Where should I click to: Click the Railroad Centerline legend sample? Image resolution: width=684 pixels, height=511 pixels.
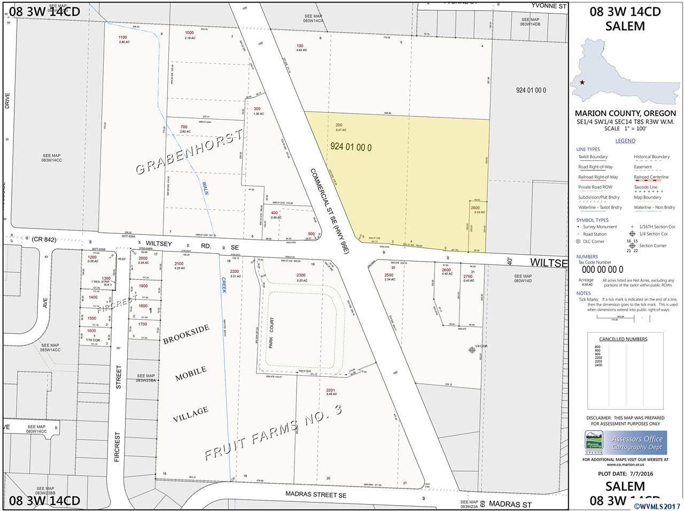651,181
